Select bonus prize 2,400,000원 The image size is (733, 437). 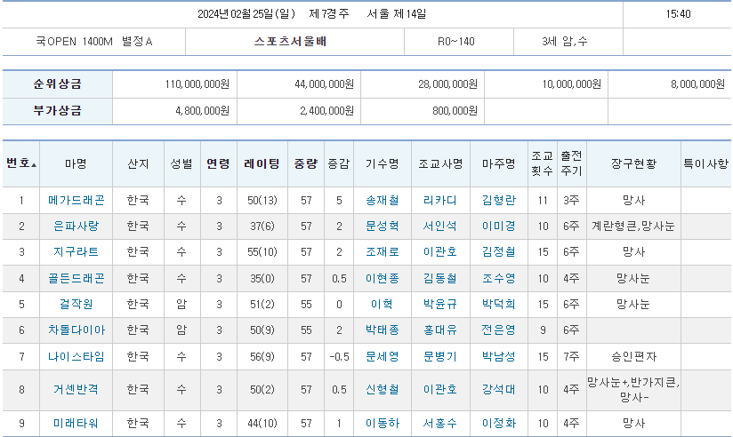point(326,111)
